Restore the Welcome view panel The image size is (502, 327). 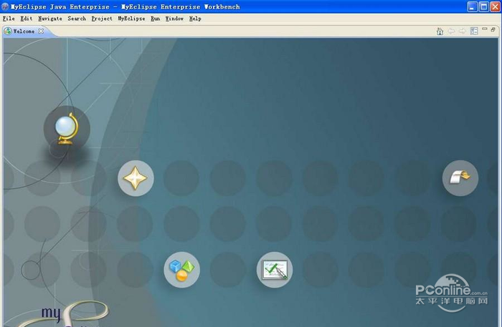pos(493,29)
